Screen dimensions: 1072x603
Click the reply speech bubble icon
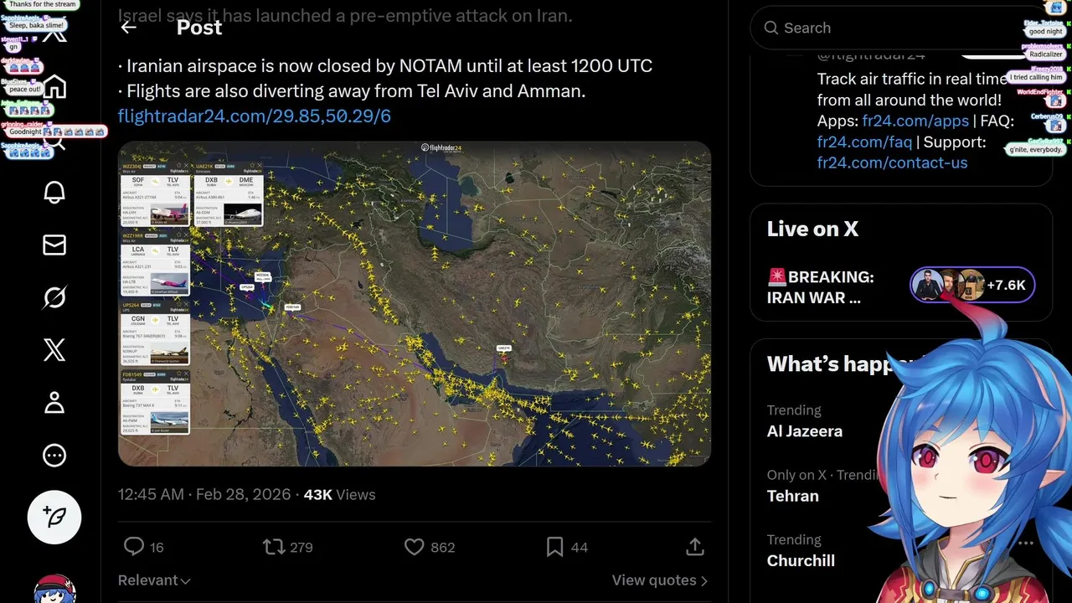(x=134, y=547)
